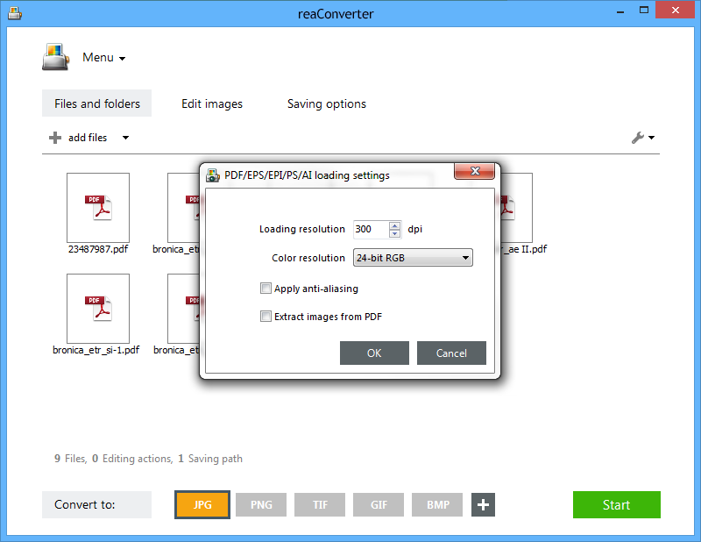Increase loading resolution with up arrow

tap(395, 225)
